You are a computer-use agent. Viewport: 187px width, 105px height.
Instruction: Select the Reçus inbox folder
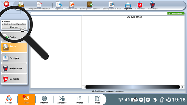point(14,47)
